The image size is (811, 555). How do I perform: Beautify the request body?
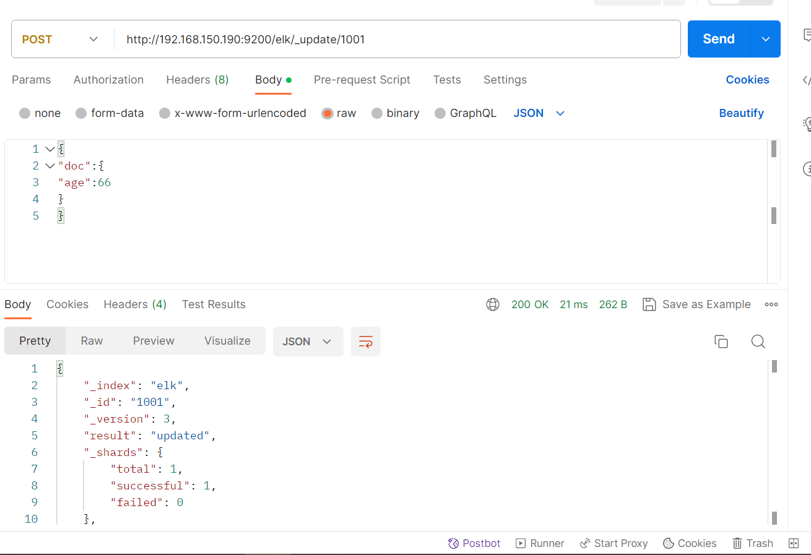coord(741,113)
